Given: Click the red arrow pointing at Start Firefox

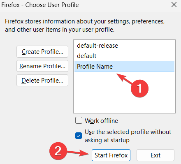Looking at the screenshot, I should point(78,153).
